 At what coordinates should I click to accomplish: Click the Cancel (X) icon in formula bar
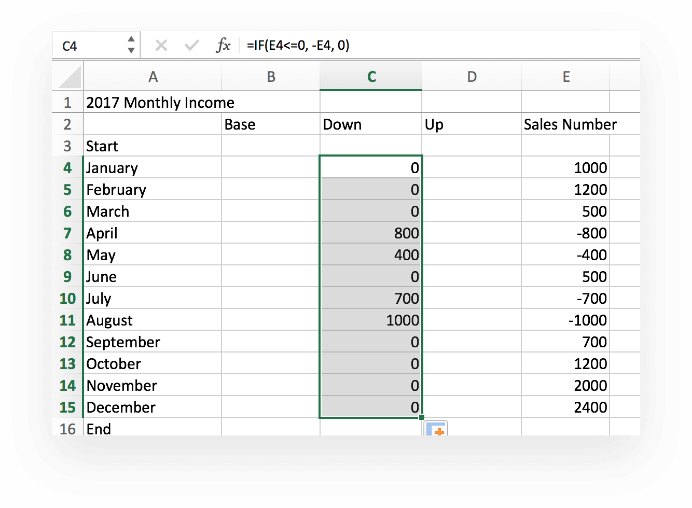click(161, 45)
